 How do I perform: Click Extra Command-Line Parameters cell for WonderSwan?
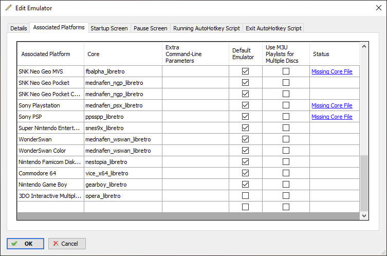click(x=195, y=139)
